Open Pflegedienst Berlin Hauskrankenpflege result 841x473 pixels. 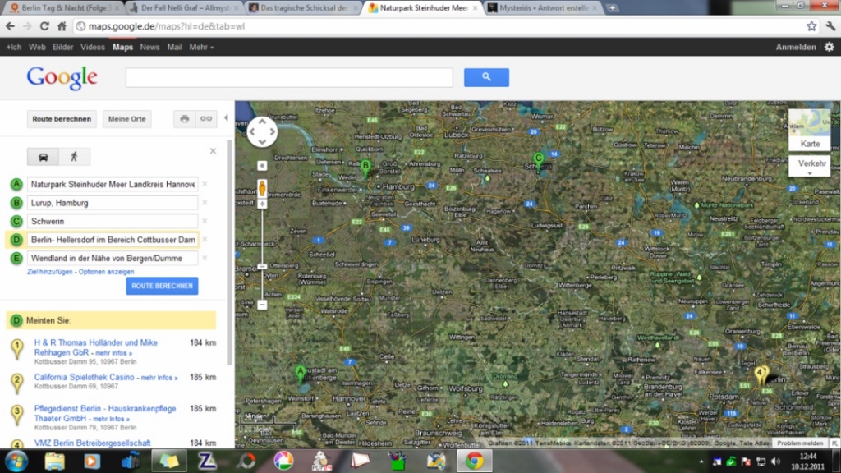[x=105, y=414]
